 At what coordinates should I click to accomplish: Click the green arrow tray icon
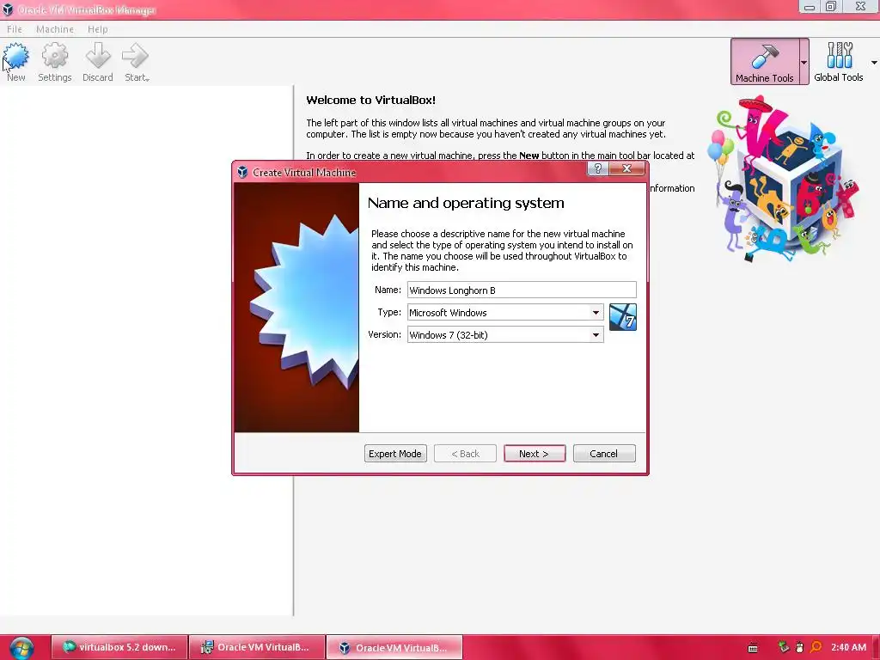784,647
